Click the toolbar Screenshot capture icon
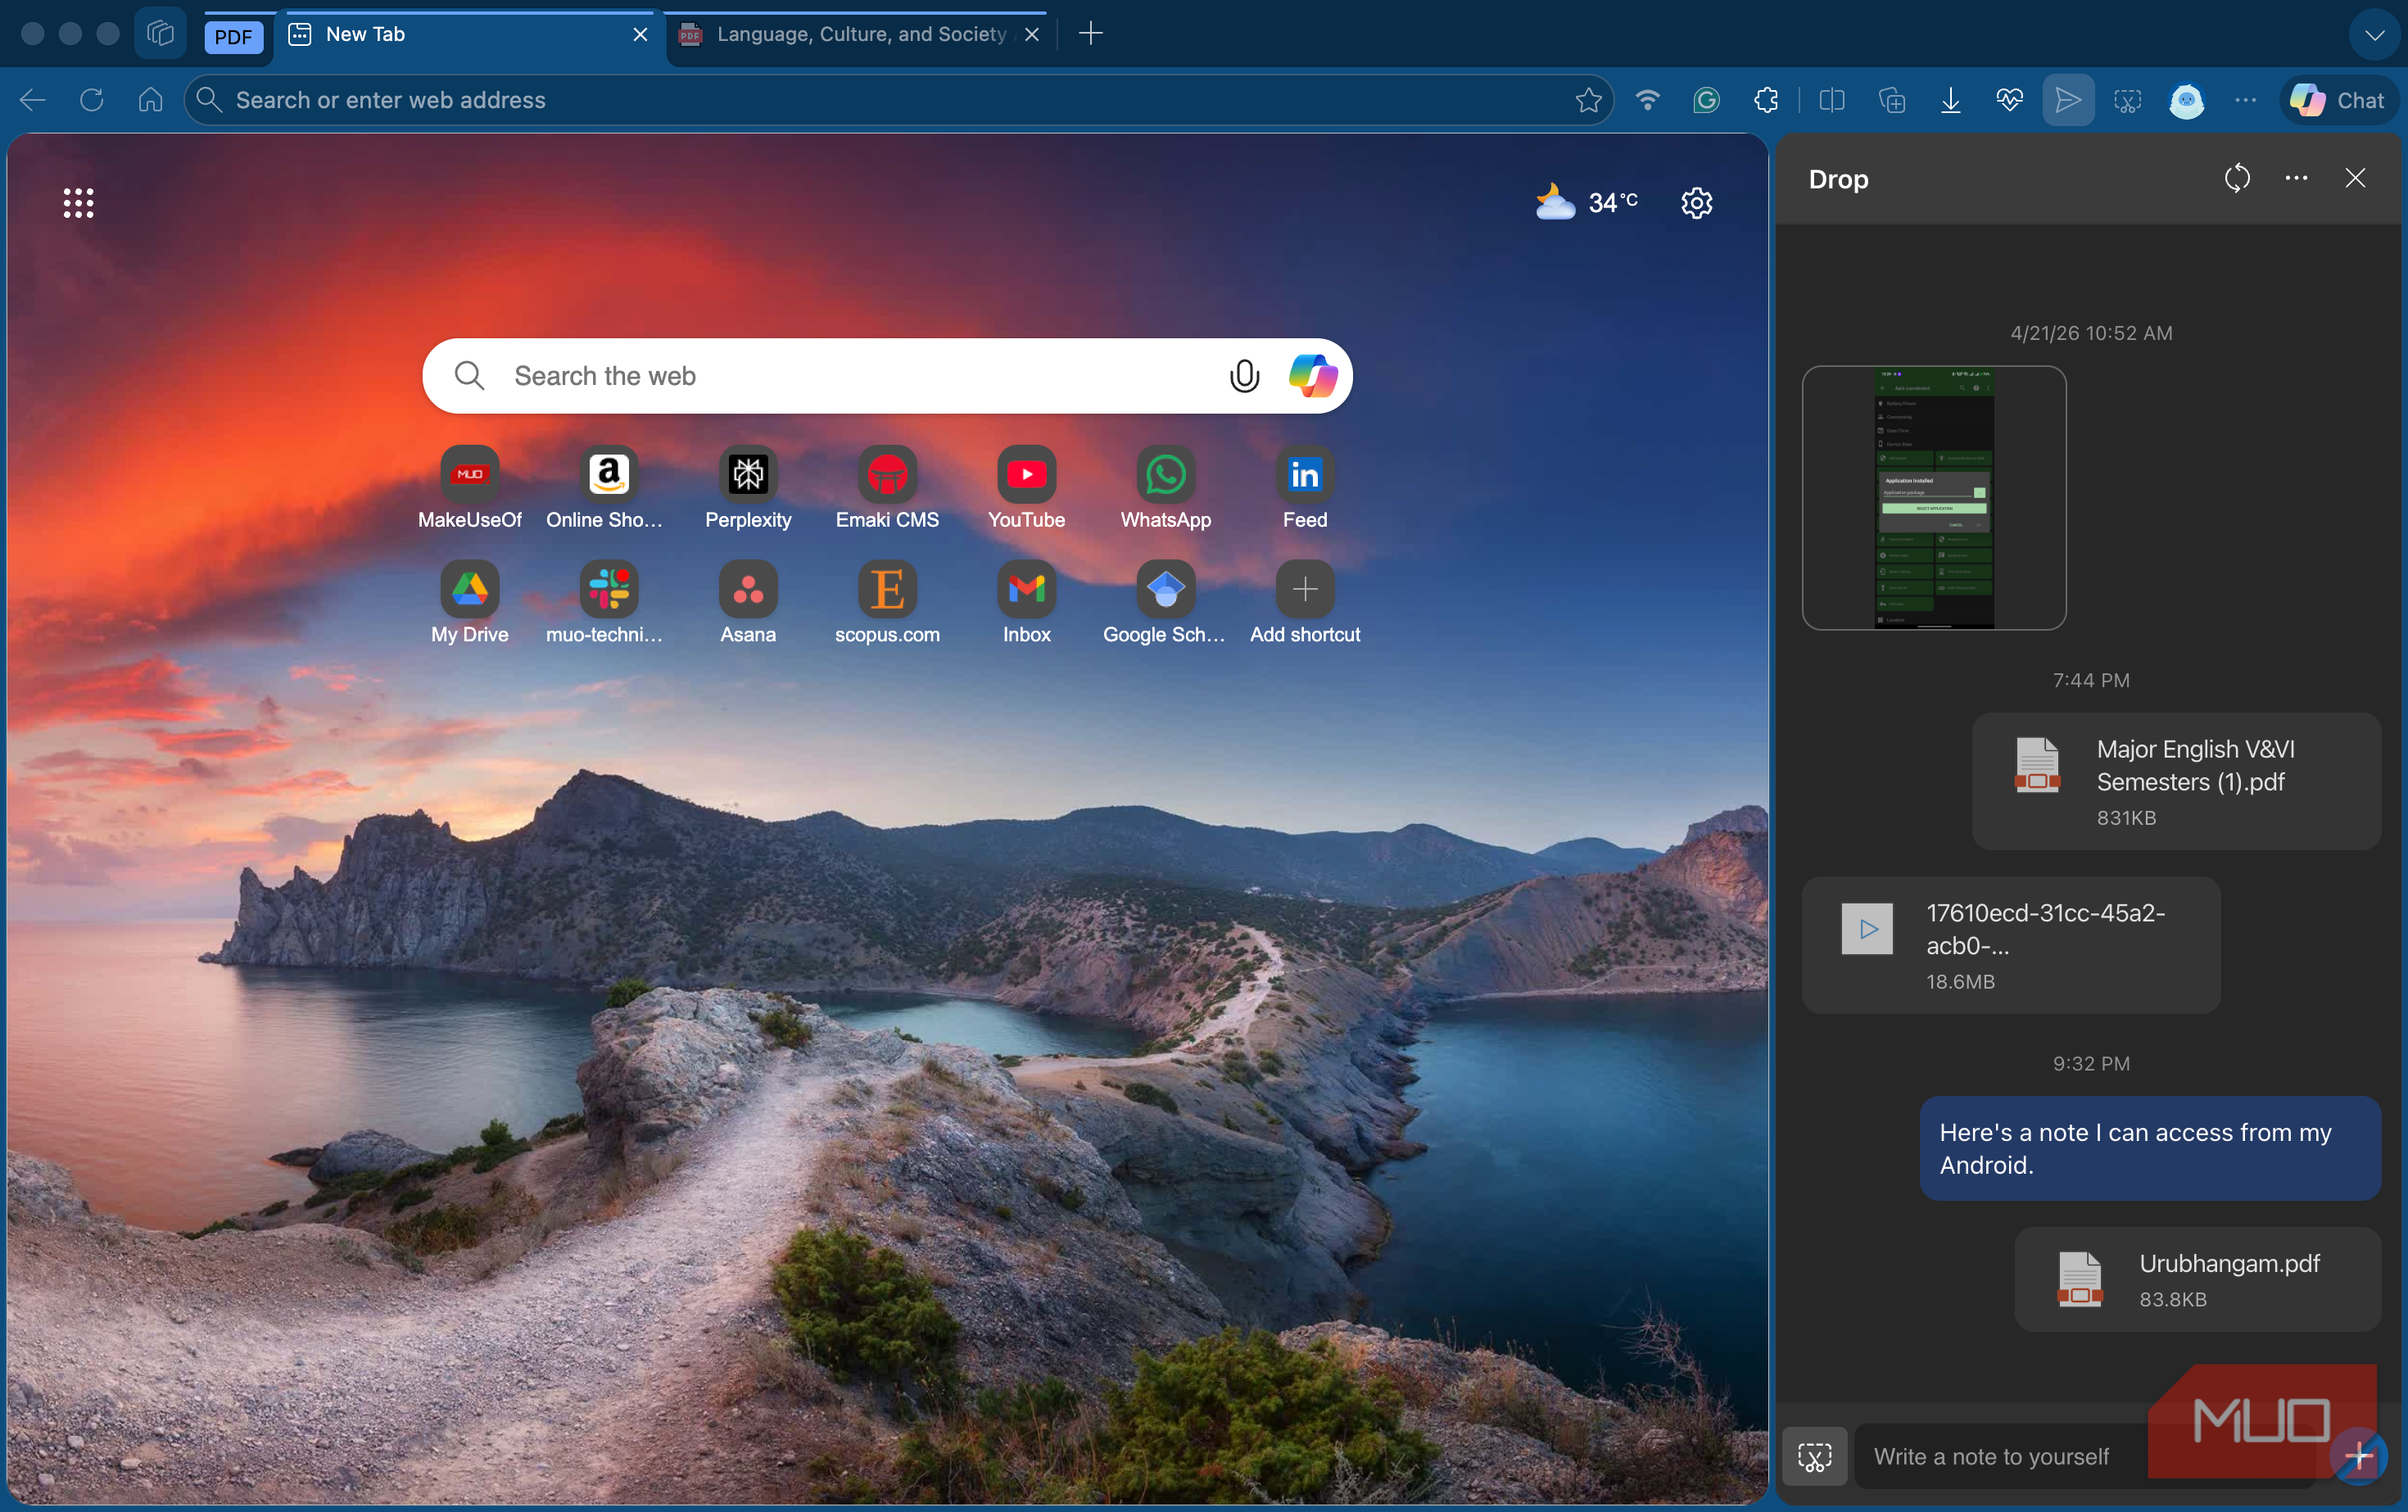The image size is (2408, 1512). pos(2127,100)
